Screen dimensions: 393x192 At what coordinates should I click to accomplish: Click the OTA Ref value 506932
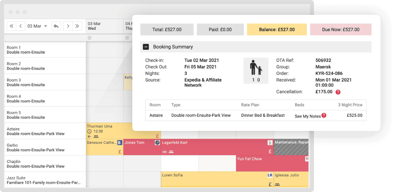click(x=323, y=60)
